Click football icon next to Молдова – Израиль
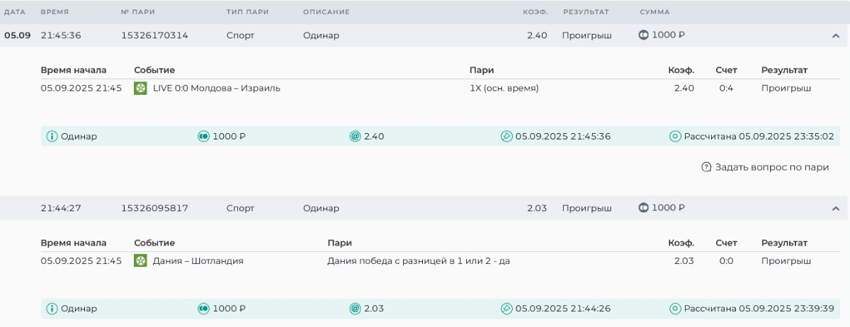Image resolution: width=850 pixels, height=327 pixels. (140, 88)
